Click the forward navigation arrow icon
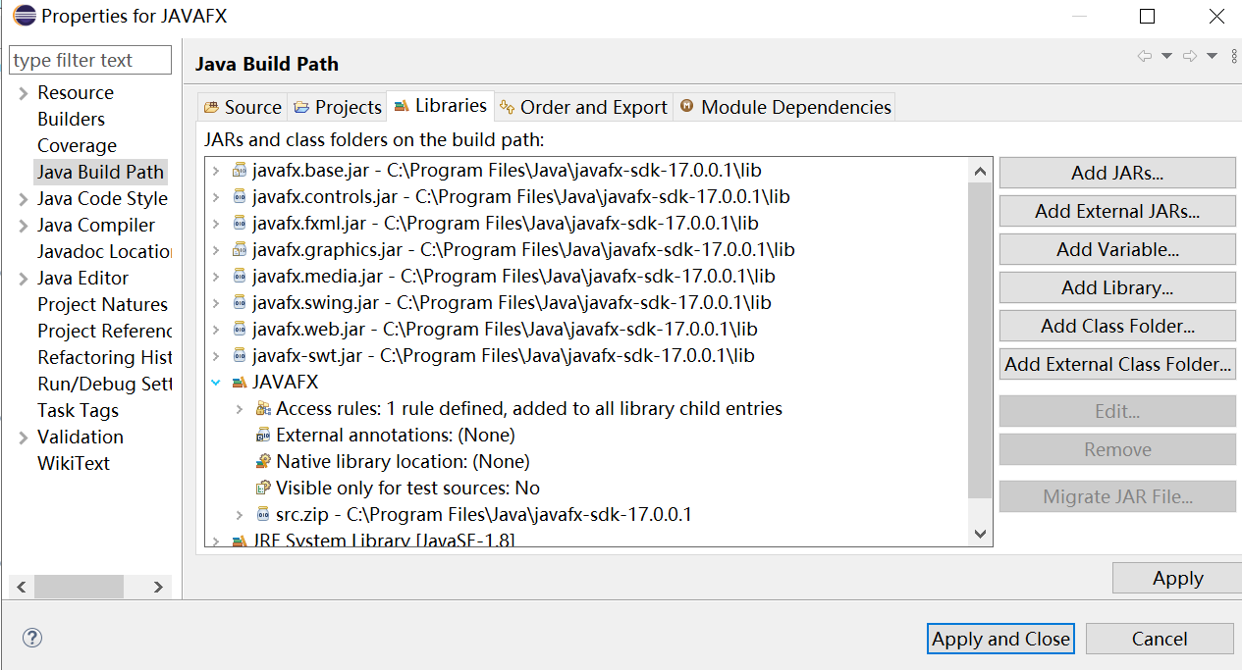 click(x=1190, y=58)
